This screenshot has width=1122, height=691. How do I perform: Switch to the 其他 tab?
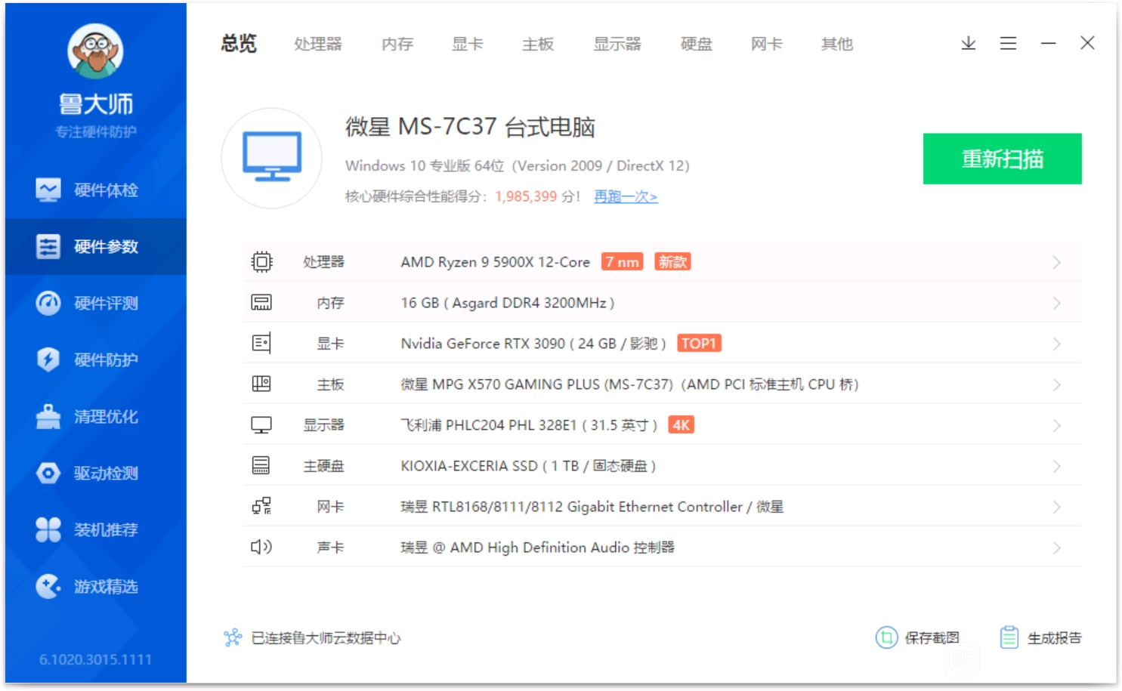click(x=837, y=44)
